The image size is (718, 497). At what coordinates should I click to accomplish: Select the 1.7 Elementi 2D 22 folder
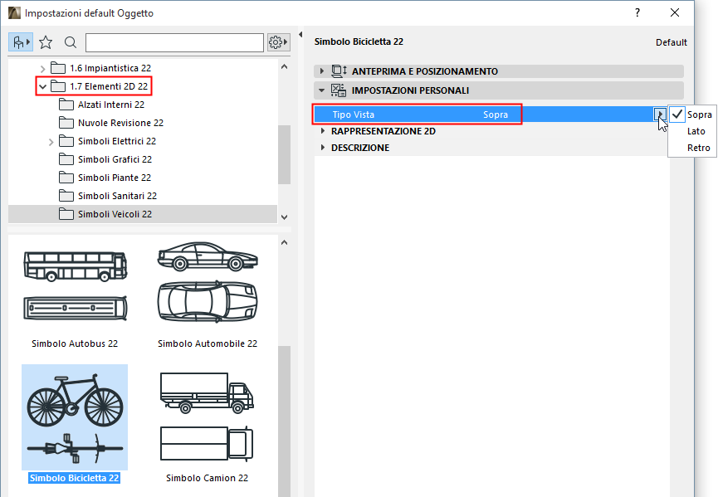point(109,86)
